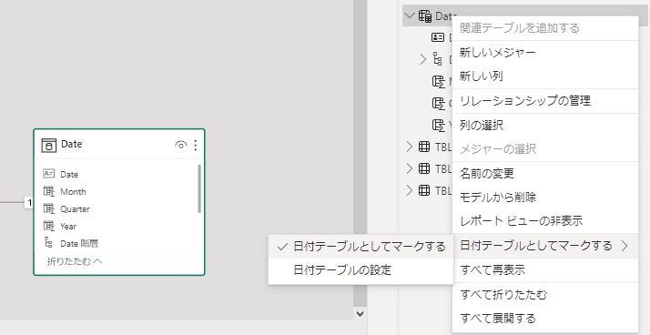Open 日付テーブルの設定 submenu item
The height and width of the screenshot is (335, 650).
point(361,270)
